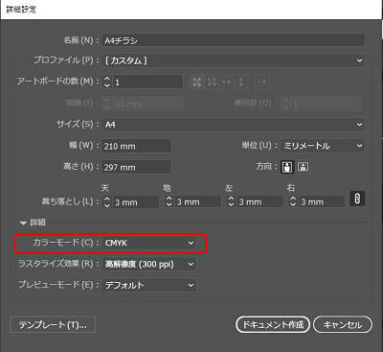Collapse the 詳細 section triangle
383x352 pixels.
point(23,223)
